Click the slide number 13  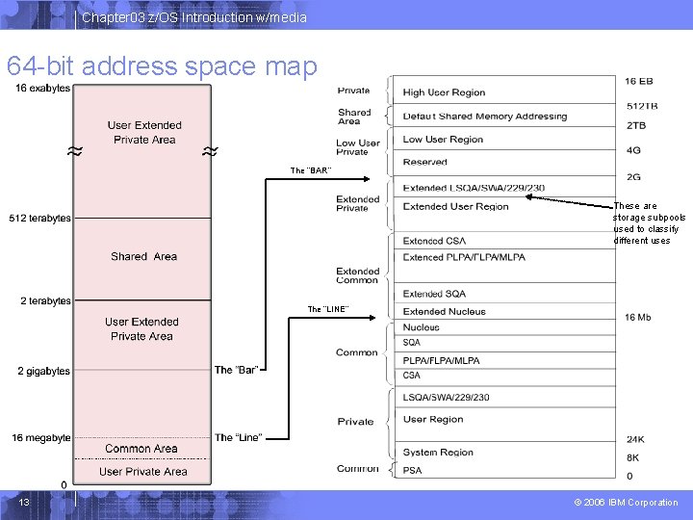(24, 503)
